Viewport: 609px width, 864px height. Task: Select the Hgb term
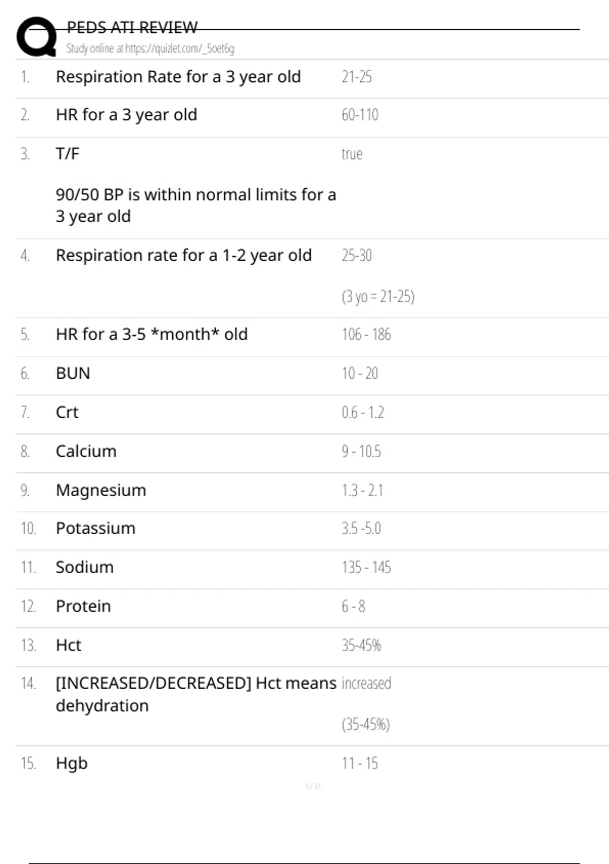72,763
